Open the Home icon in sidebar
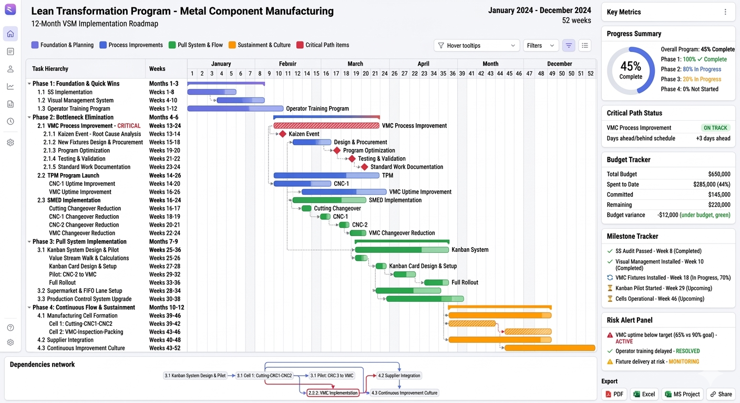 (11, 34)
